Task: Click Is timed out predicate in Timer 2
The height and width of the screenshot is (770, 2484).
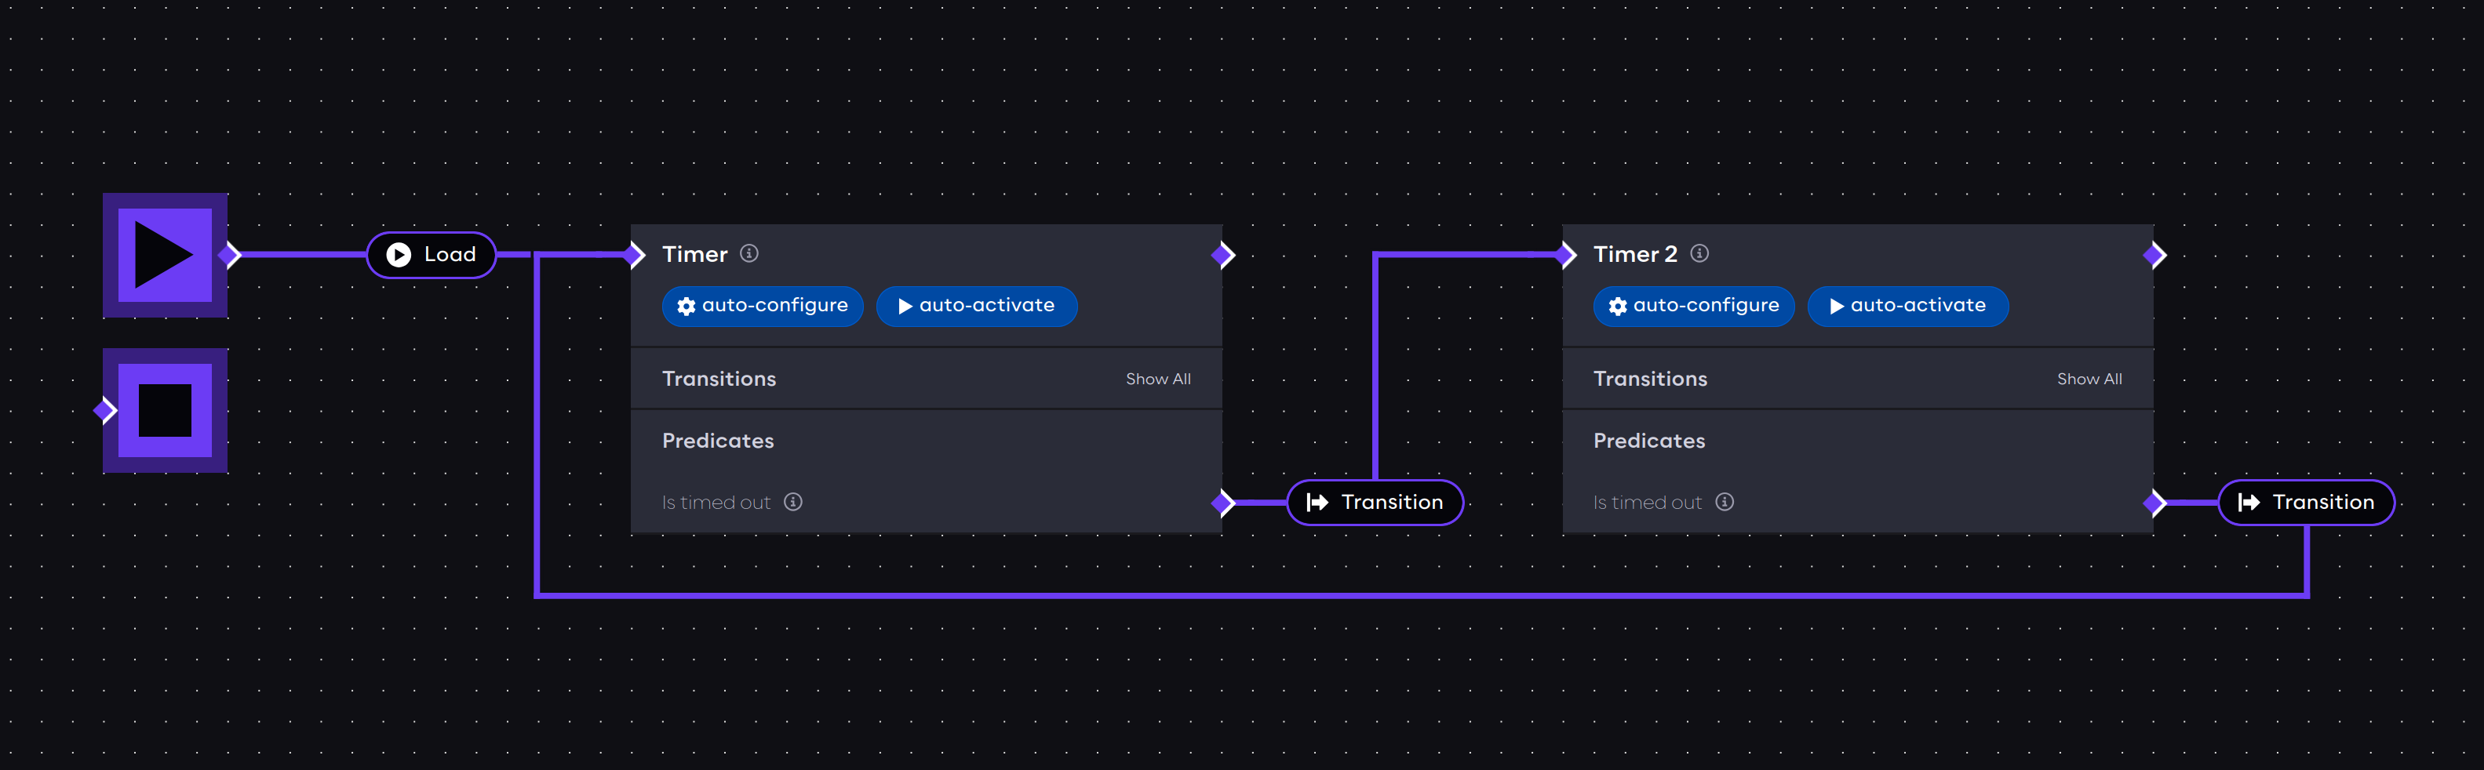Action: click(1648, 503)
